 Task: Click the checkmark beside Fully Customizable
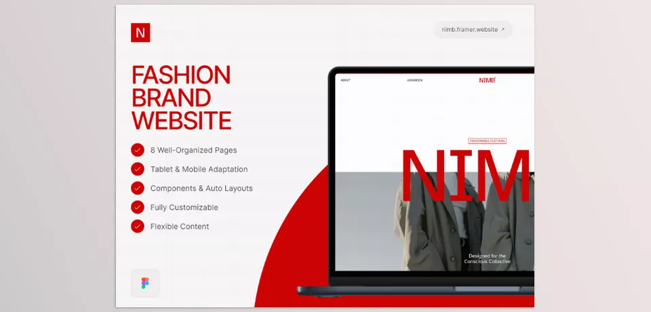(x=138, y=208)
